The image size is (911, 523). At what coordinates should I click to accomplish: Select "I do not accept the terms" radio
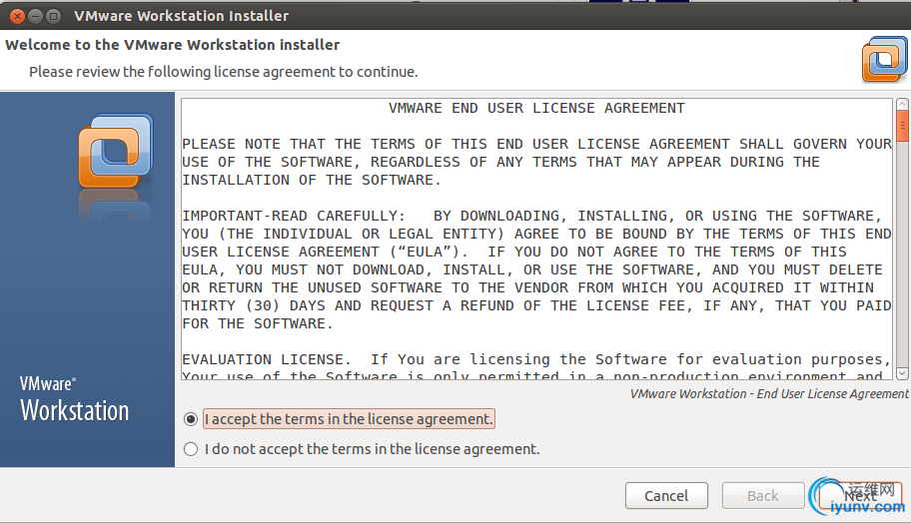pos(191,449)
